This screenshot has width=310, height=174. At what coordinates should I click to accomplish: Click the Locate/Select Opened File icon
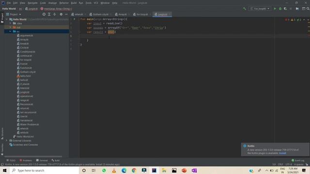44,14
